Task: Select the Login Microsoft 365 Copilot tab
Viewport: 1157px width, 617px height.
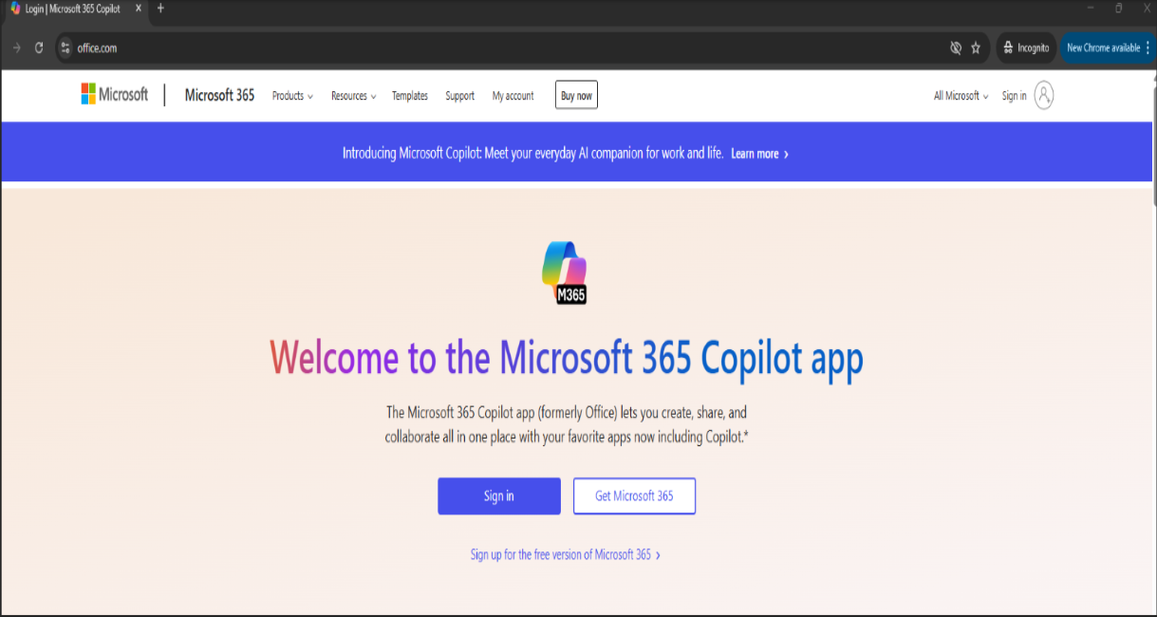Action: [76, 9]
